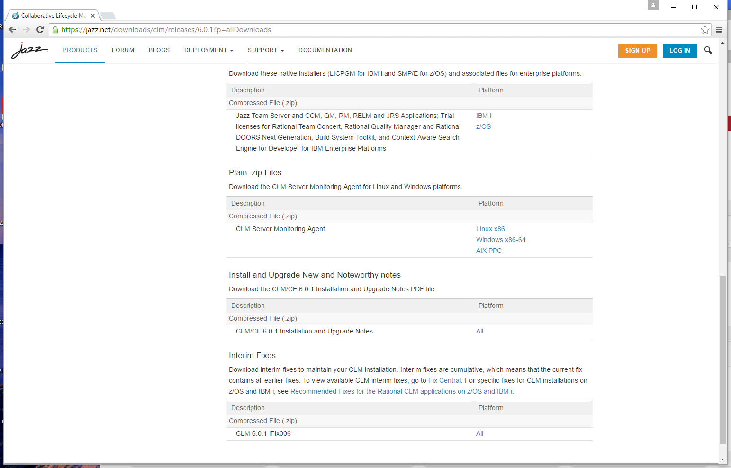
Task: Download Monitoring Agent for AIX PPC
Action: coord(489,251)
